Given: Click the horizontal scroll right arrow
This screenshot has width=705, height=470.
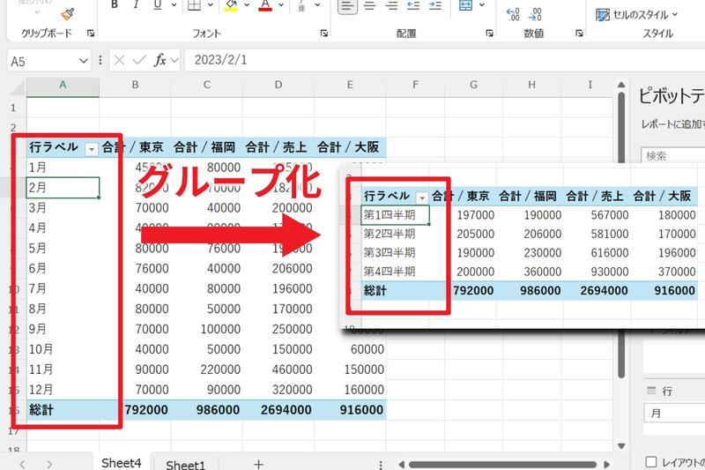Looking at the screenshot, I should [x=607, y=464].
